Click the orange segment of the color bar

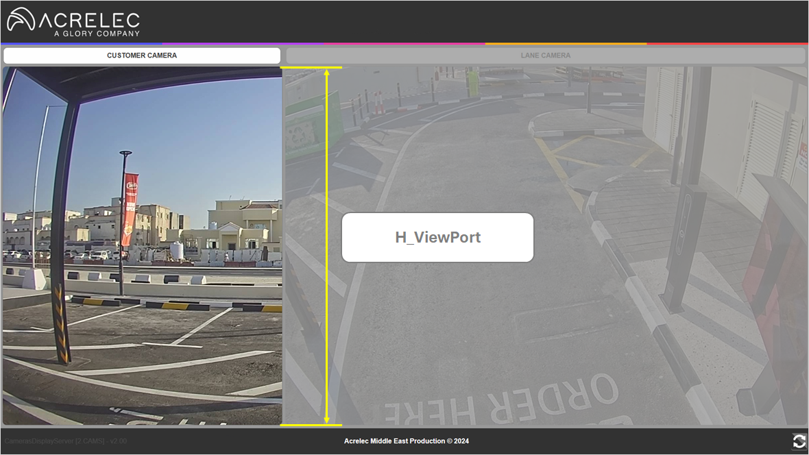point(566,44)
